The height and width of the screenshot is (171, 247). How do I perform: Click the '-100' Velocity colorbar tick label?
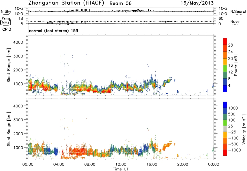[x=233, y=138]
